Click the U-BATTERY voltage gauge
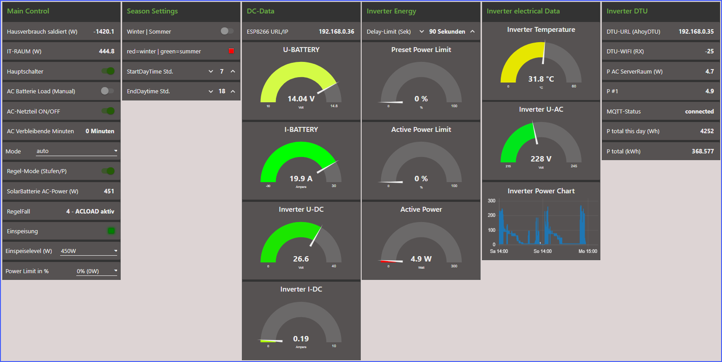722x362 pixels. [301, 85]
